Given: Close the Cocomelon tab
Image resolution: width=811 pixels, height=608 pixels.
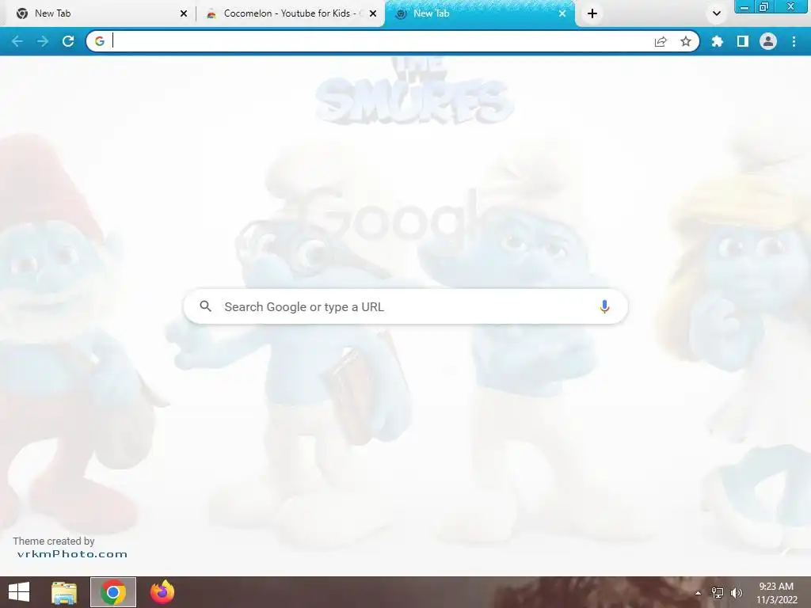Looking at the screenshot, I should coord(373,13).
